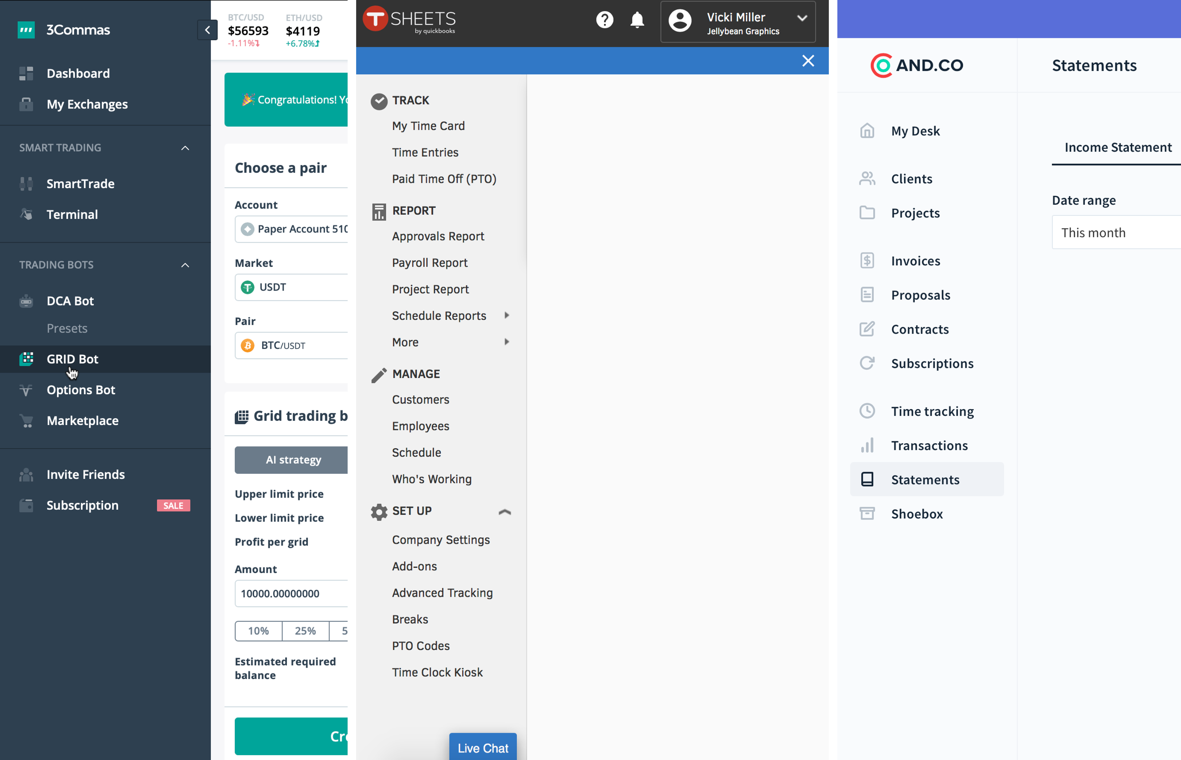1181x760 pixels.
Task: Click the TSheets logo
Action: click(x=409, y=20)
